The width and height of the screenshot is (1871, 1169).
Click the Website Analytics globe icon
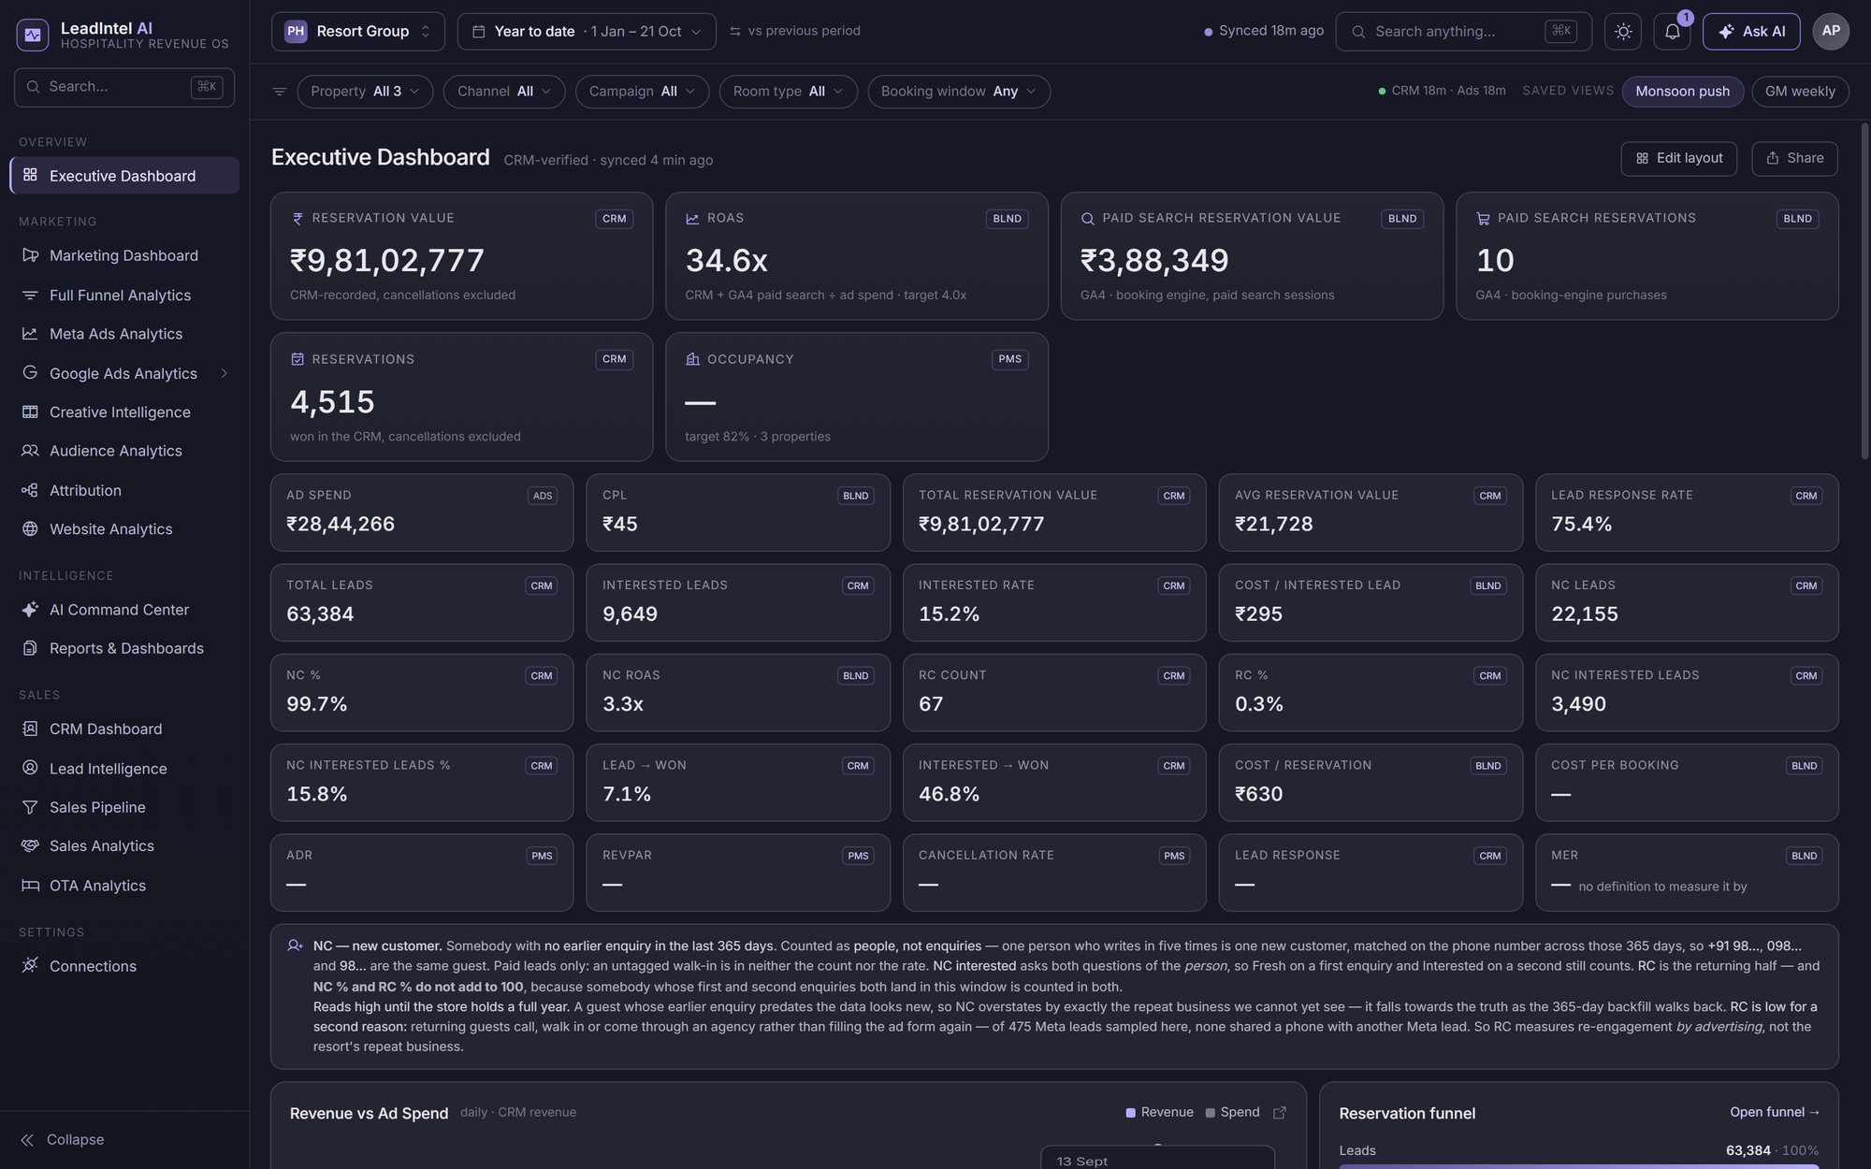coord(30,529)
